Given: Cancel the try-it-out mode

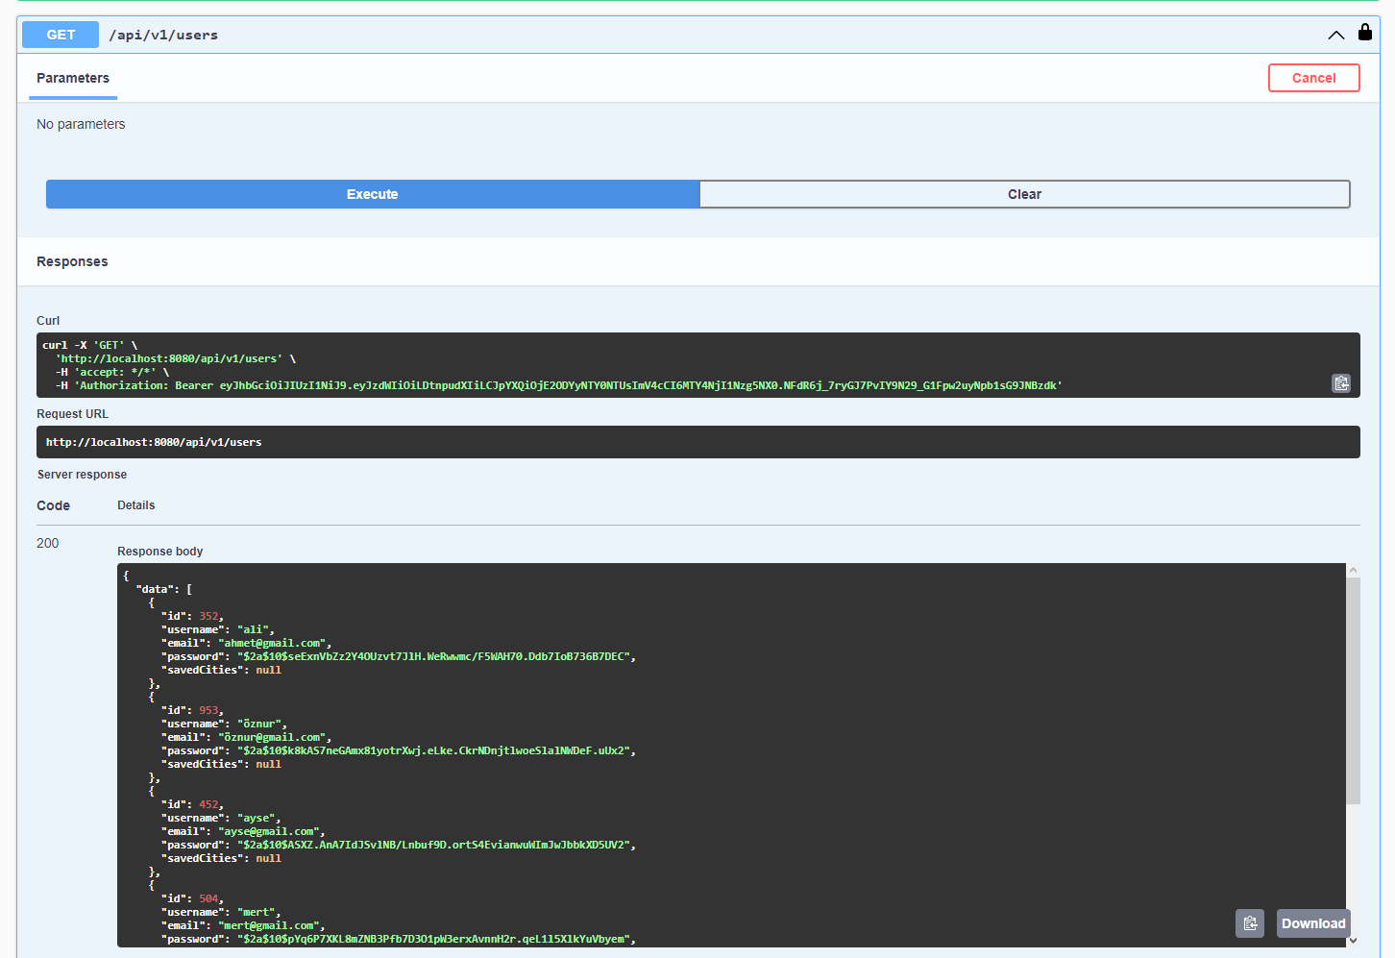Looking at the screenshot, I should click(x=1313, y=78).
